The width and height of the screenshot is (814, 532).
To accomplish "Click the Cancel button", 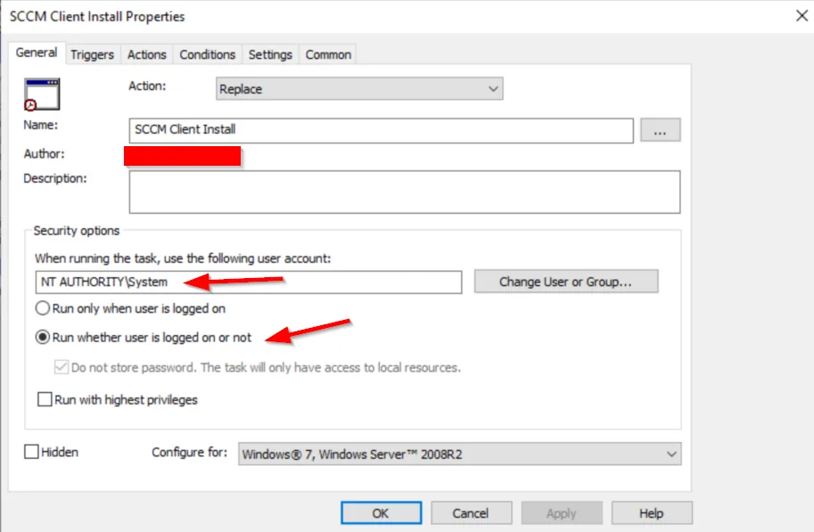I will pyautogui.click(x=471, y=512).
